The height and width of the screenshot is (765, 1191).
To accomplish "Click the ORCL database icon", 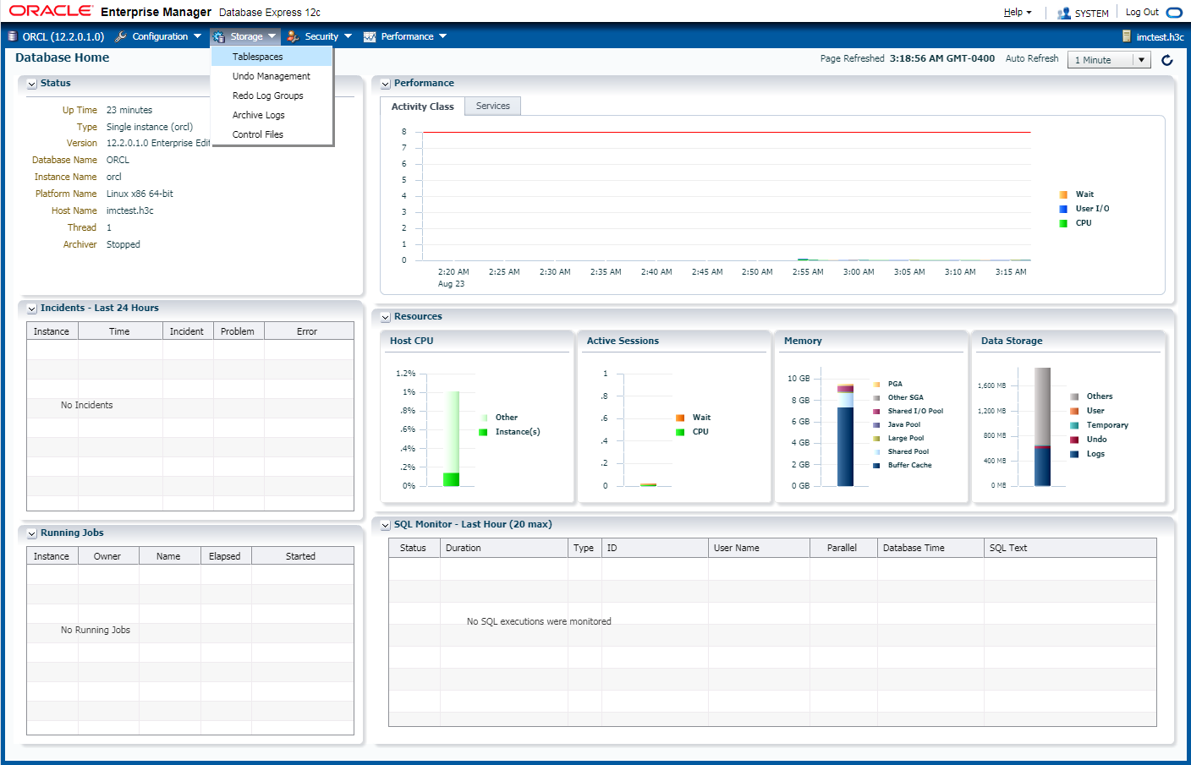I will 13,36.
